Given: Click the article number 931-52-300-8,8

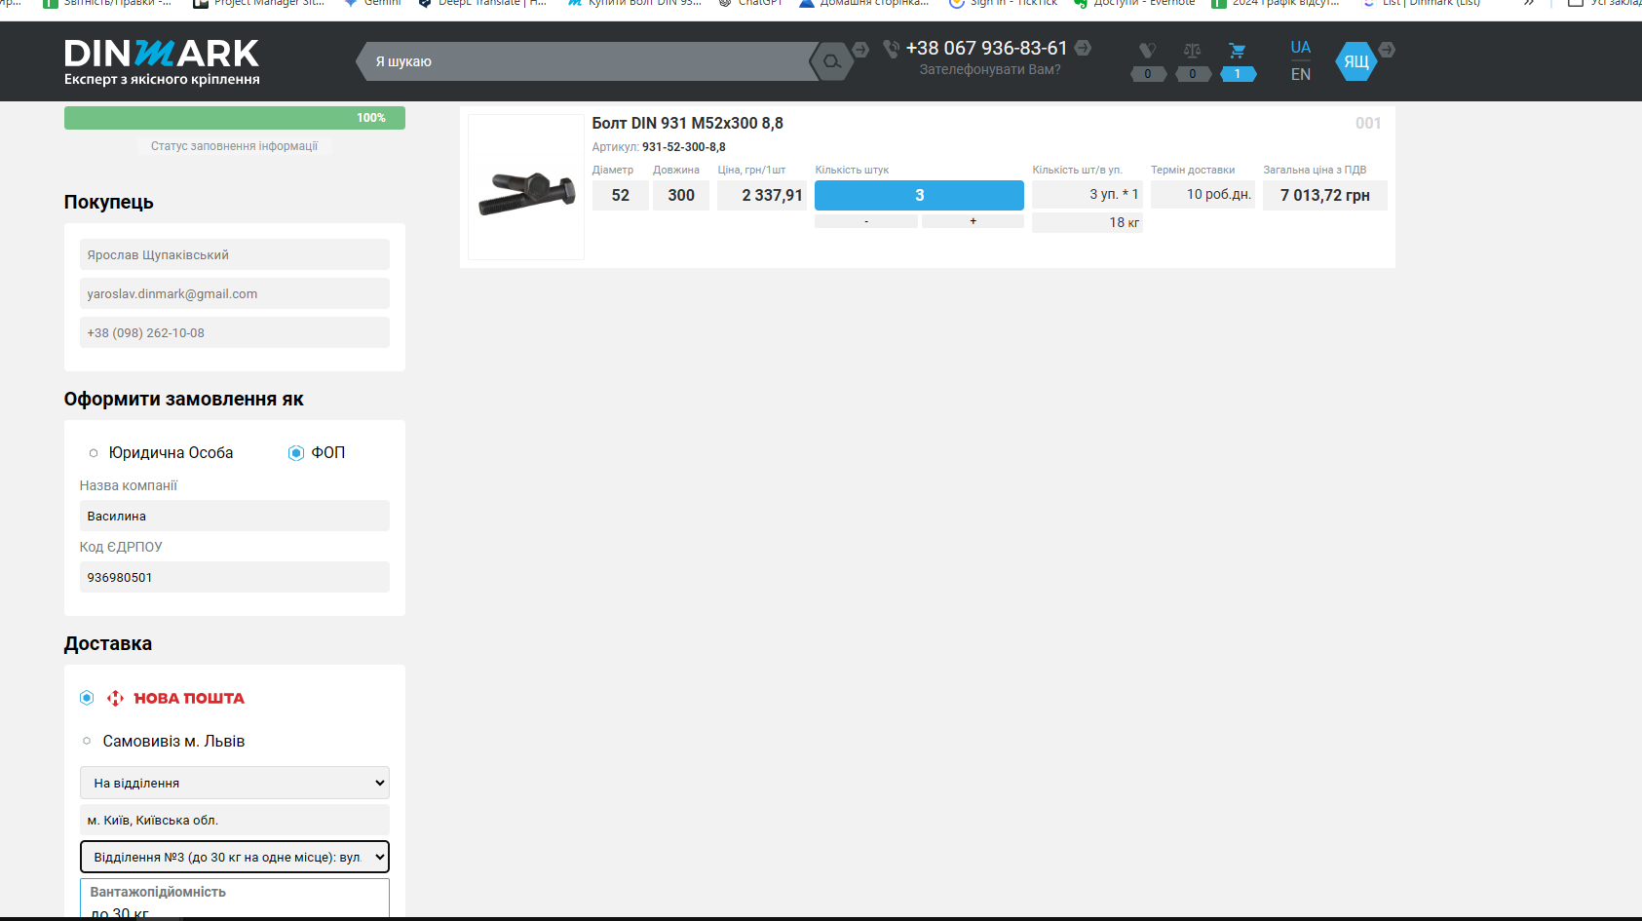Looking at the screenshot, I should click(x=683, y=147).
